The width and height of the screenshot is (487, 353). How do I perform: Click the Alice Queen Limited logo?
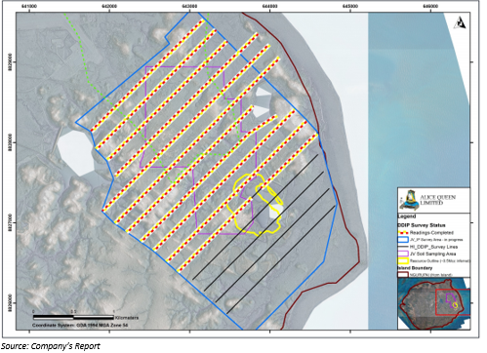click(409, 200)
